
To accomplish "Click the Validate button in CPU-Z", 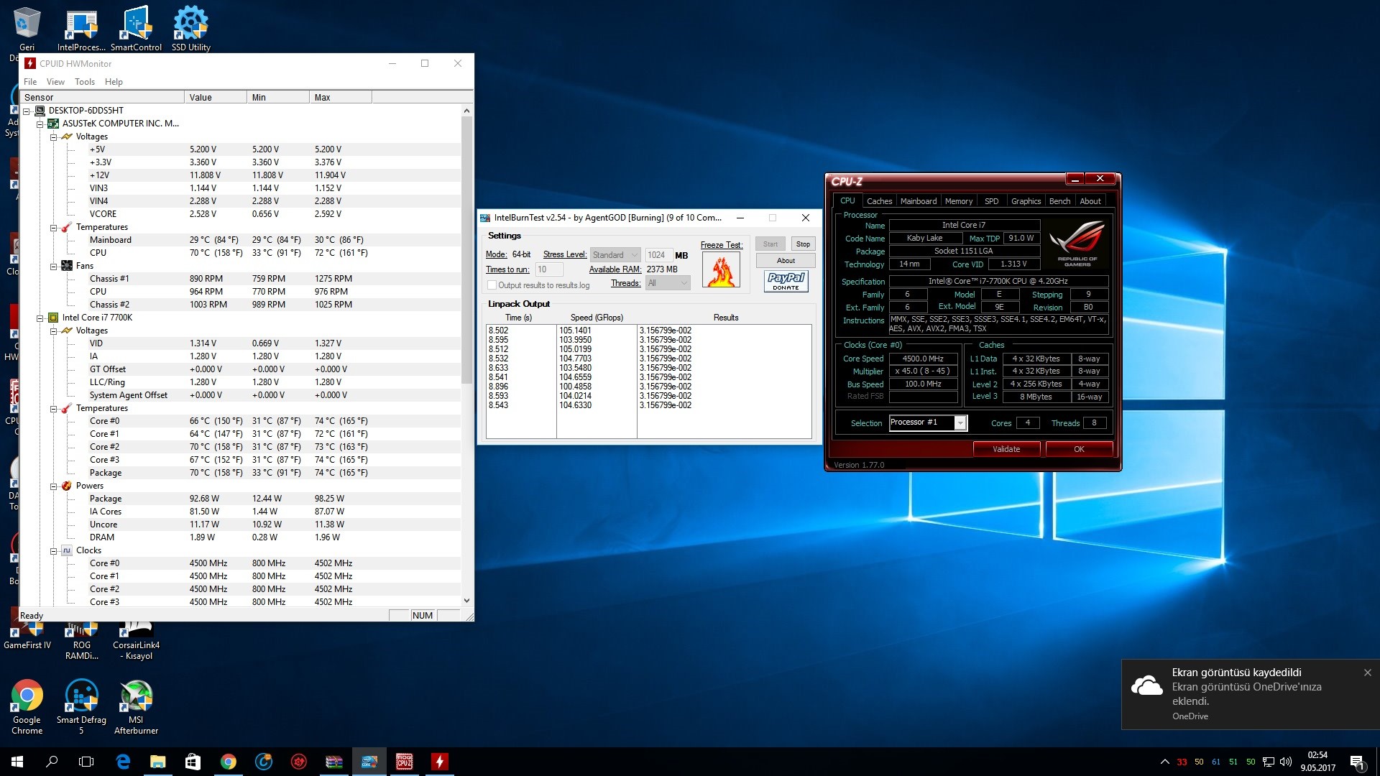I will 1006,449.
